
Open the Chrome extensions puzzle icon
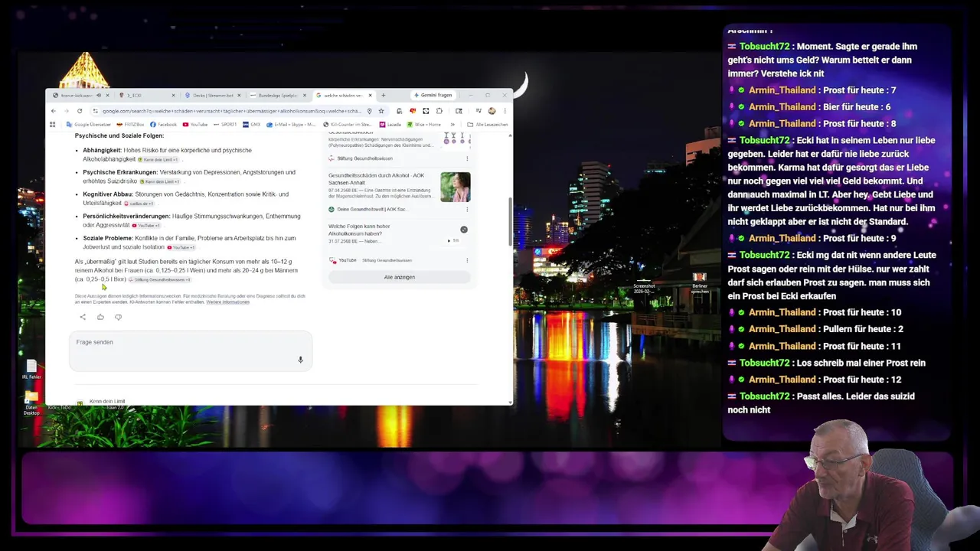(x=439, y=111)
